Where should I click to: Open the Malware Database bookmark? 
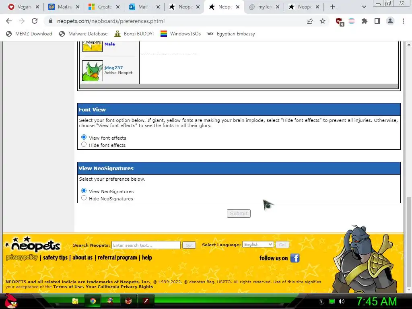point(83,34)
